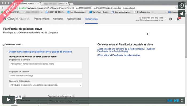Click the Su producto o servicio field
Viewport: 187px width, 106px height.
(x=46, y=65)
